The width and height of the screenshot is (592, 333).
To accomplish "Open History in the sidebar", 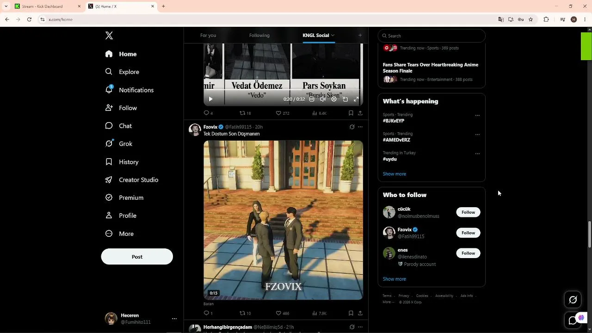I will (x=122, y=162).
